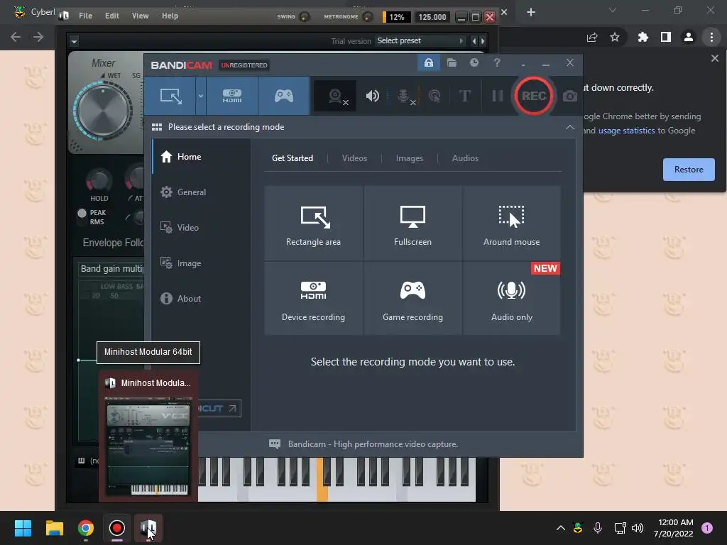This screenshot has height=545, width=727.
Task: Choose Game recording tile
Action: point(412,299)
